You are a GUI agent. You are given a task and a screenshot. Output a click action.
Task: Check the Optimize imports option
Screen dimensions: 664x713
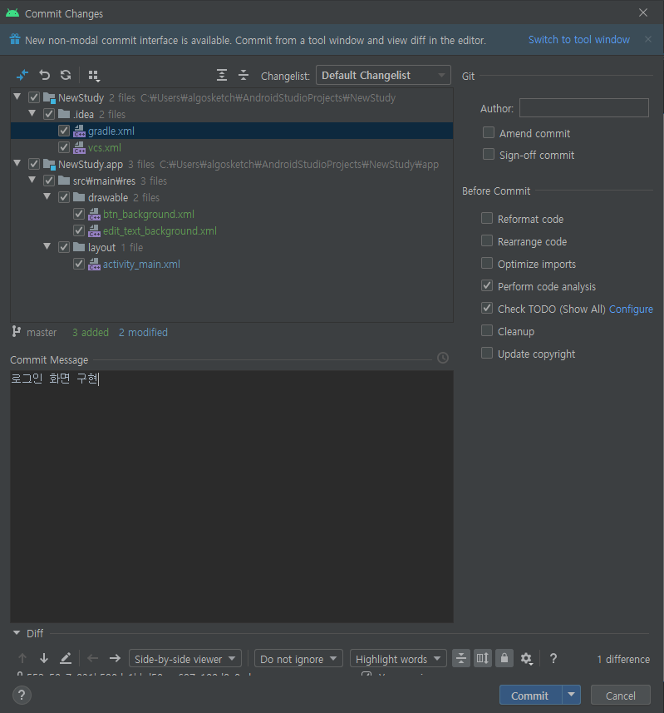[x=487, y=263]
